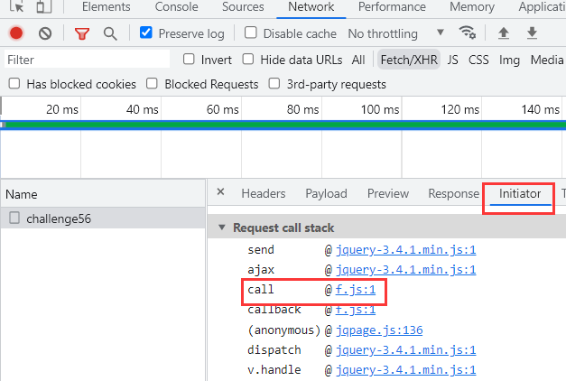566x381 pixels.
Task: Check the Hide data URLs option
Action: coord(246,60)
